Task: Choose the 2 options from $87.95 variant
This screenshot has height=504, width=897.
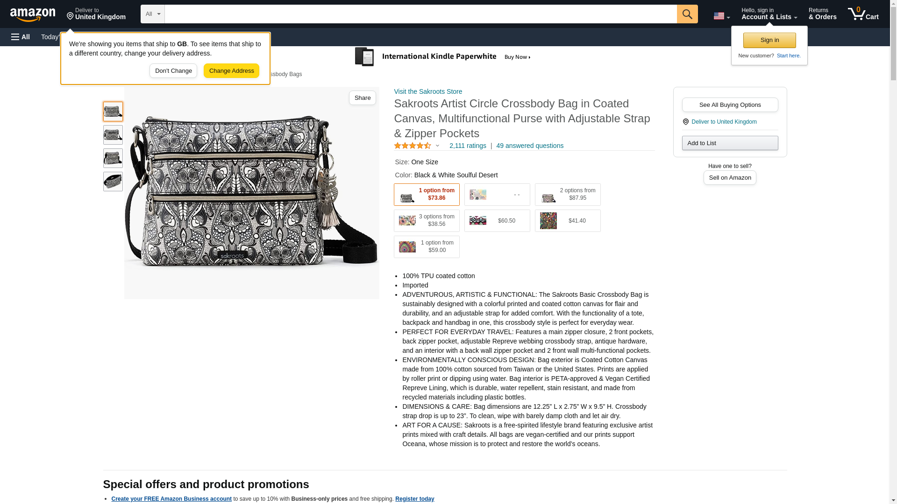Action: pos(568,195)
